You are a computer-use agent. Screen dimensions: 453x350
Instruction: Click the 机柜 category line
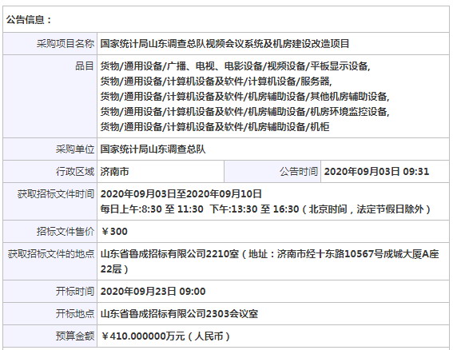pos(215,126)
